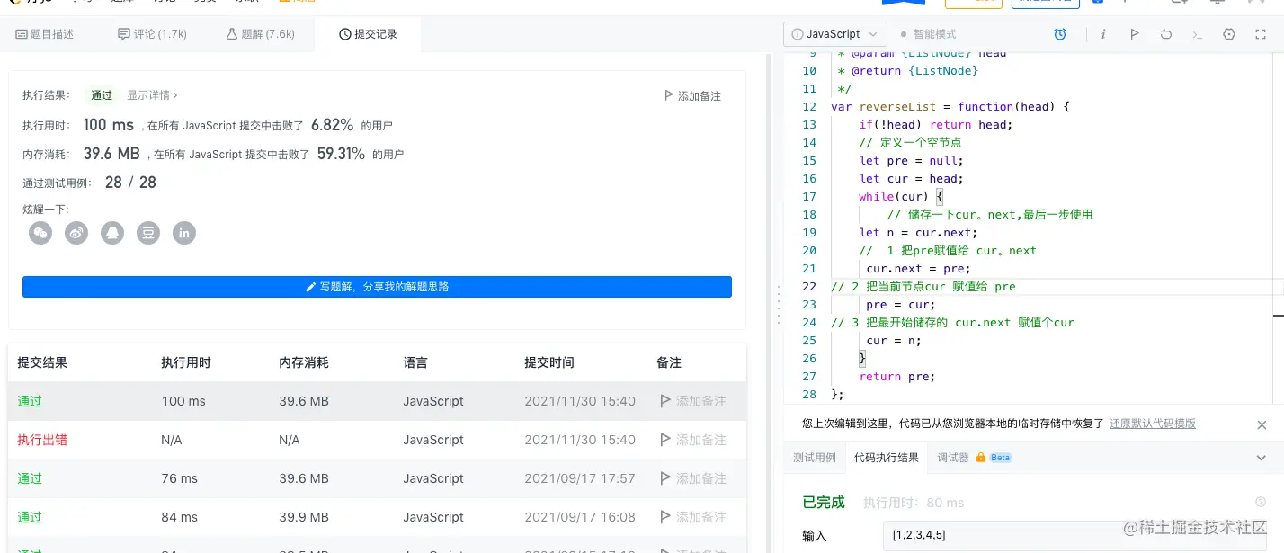Open the 评论 (1.7k) tab
The height and width of the screenshot is (553, 1284).
click(152, 34)
